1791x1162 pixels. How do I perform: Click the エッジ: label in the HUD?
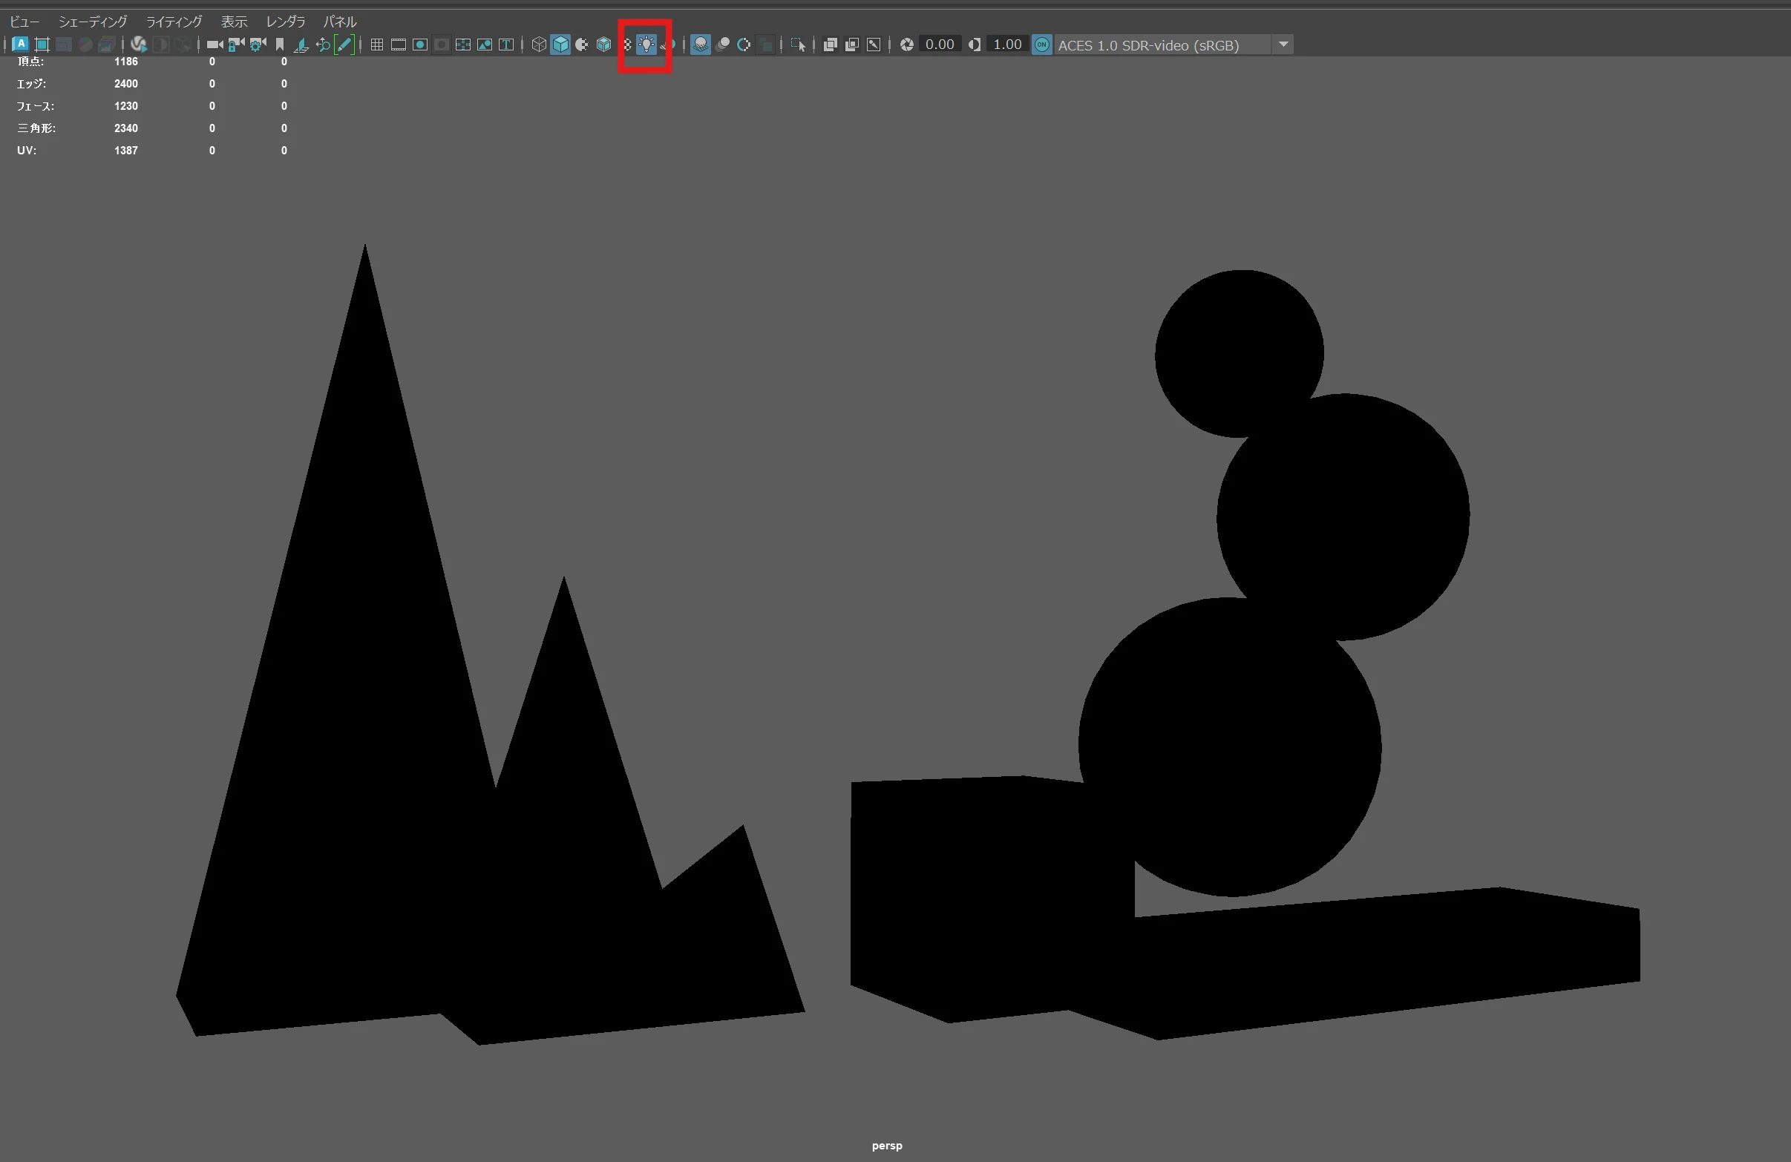(x=32, y=84)
